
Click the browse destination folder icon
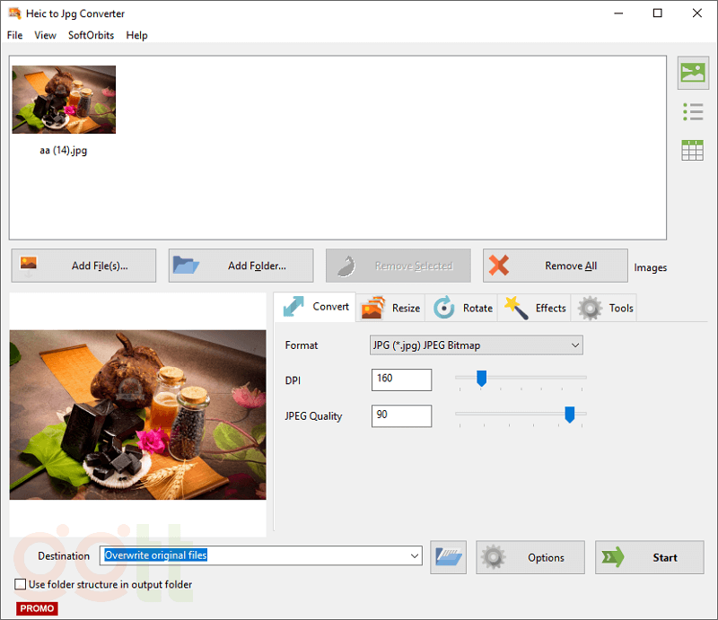pyautogui.click(x=449, y=557)
